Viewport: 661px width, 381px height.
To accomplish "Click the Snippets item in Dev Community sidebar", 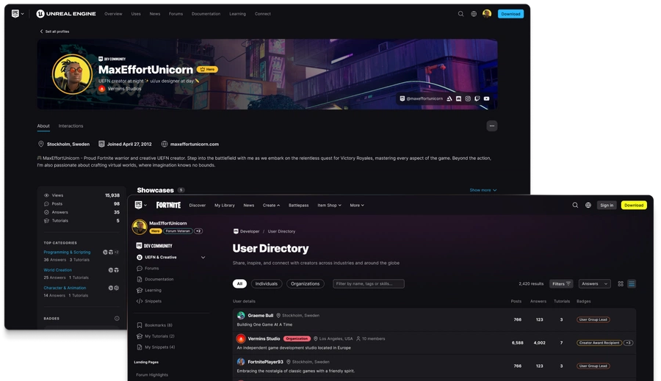I will [153, 301].
